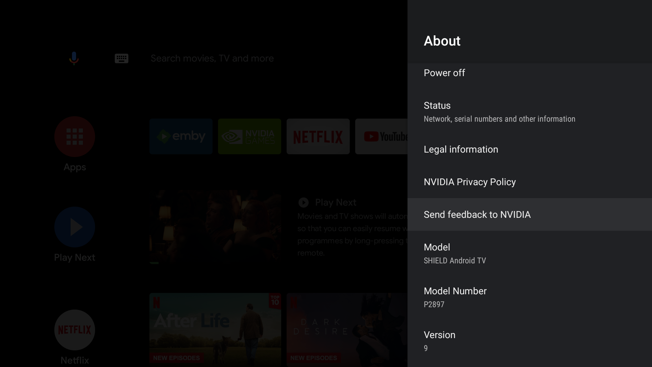Select Send feedback to NVIDIA

click(477, 214)
